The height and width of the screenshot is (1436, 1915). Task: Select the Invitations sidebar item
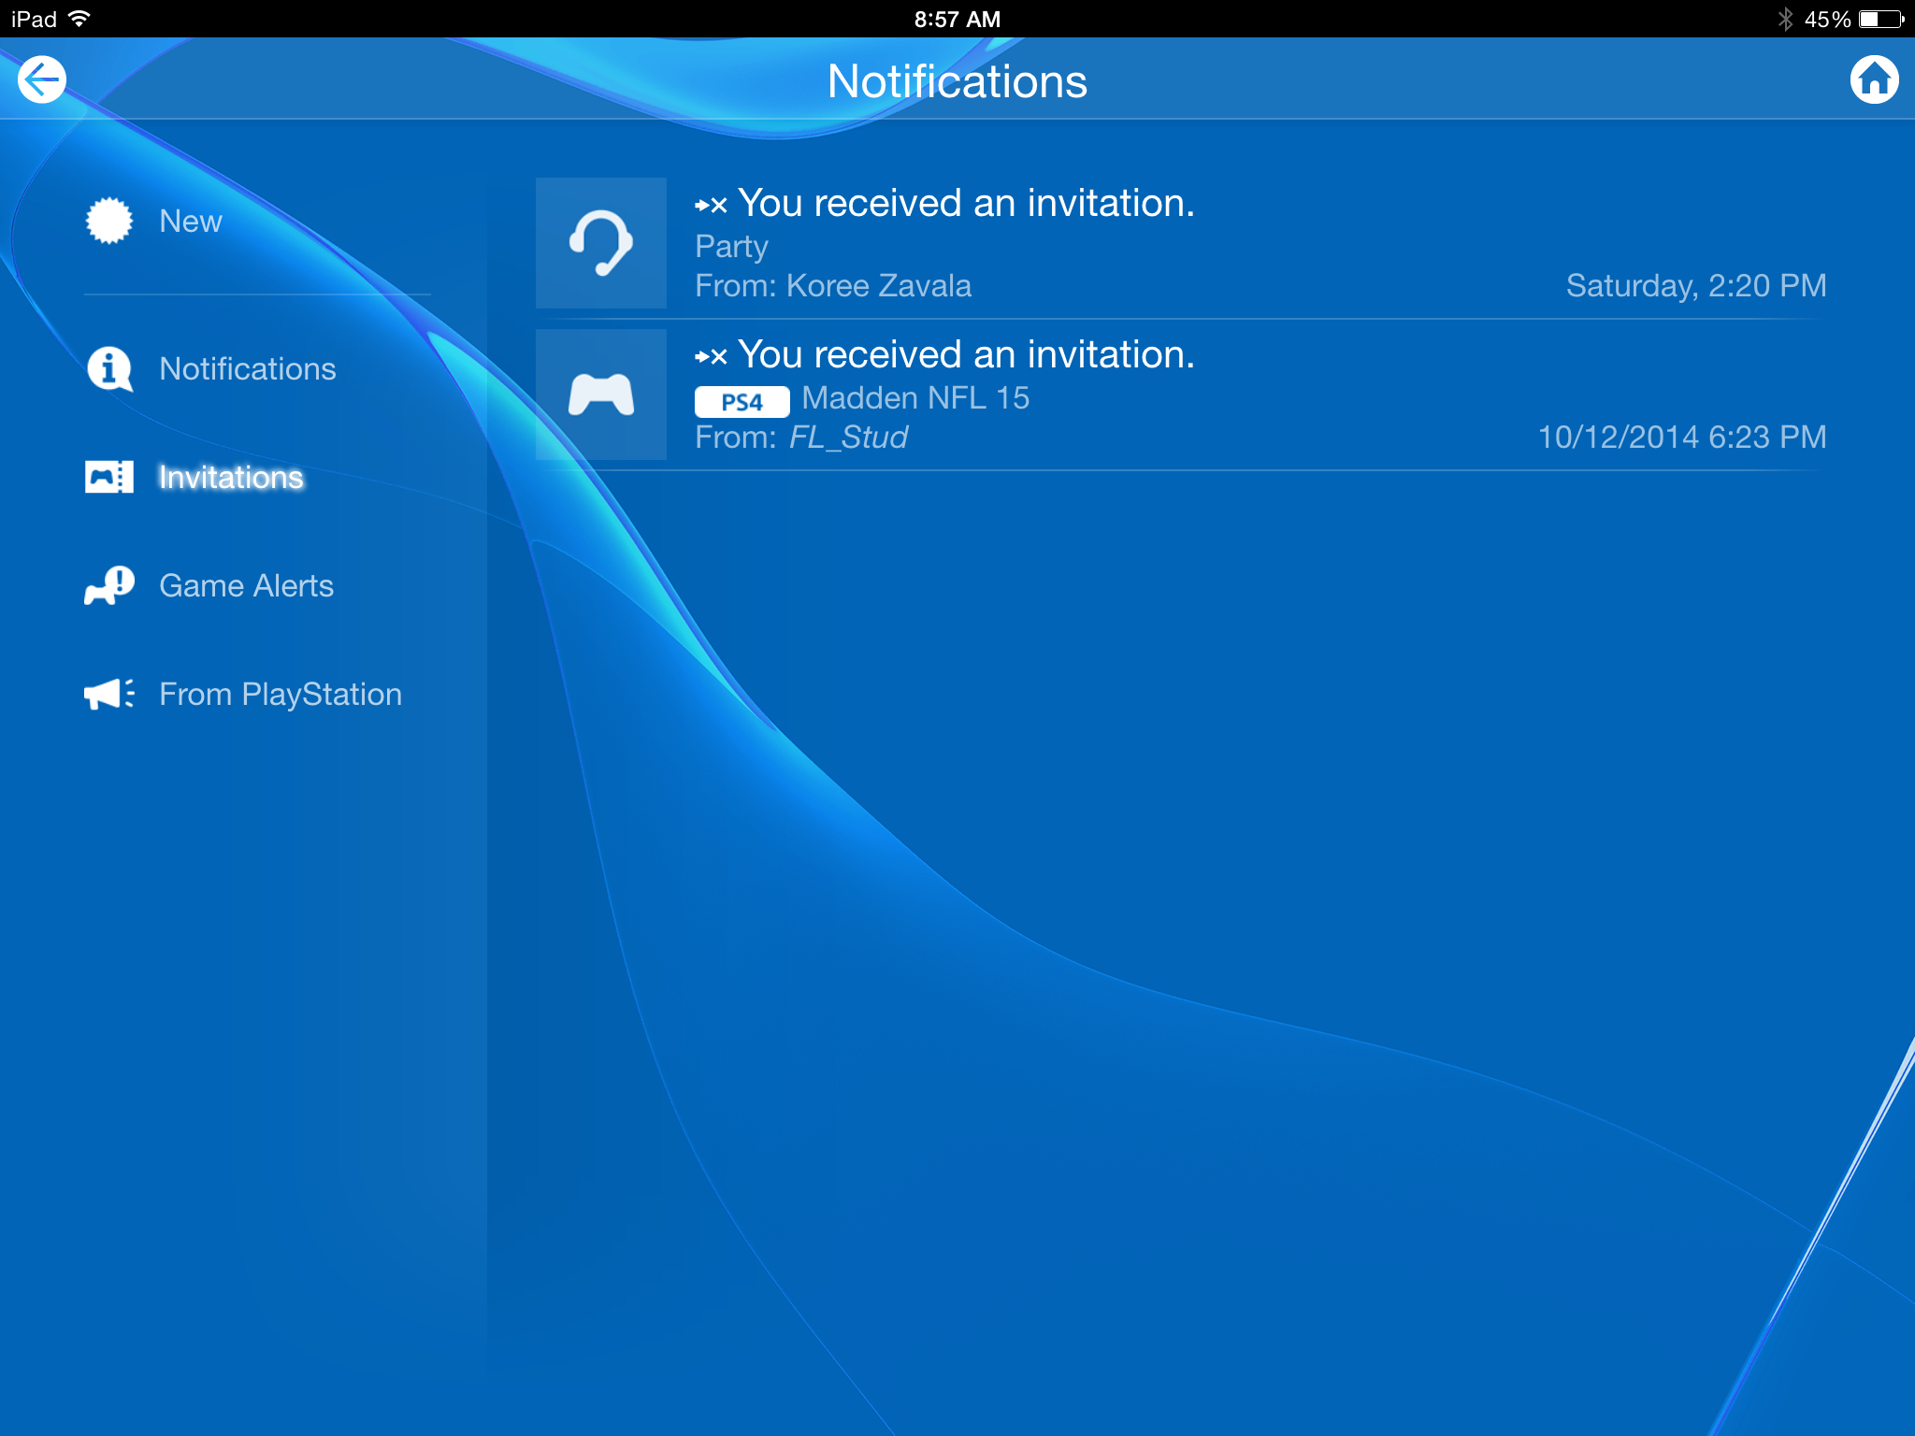[231, 477]
